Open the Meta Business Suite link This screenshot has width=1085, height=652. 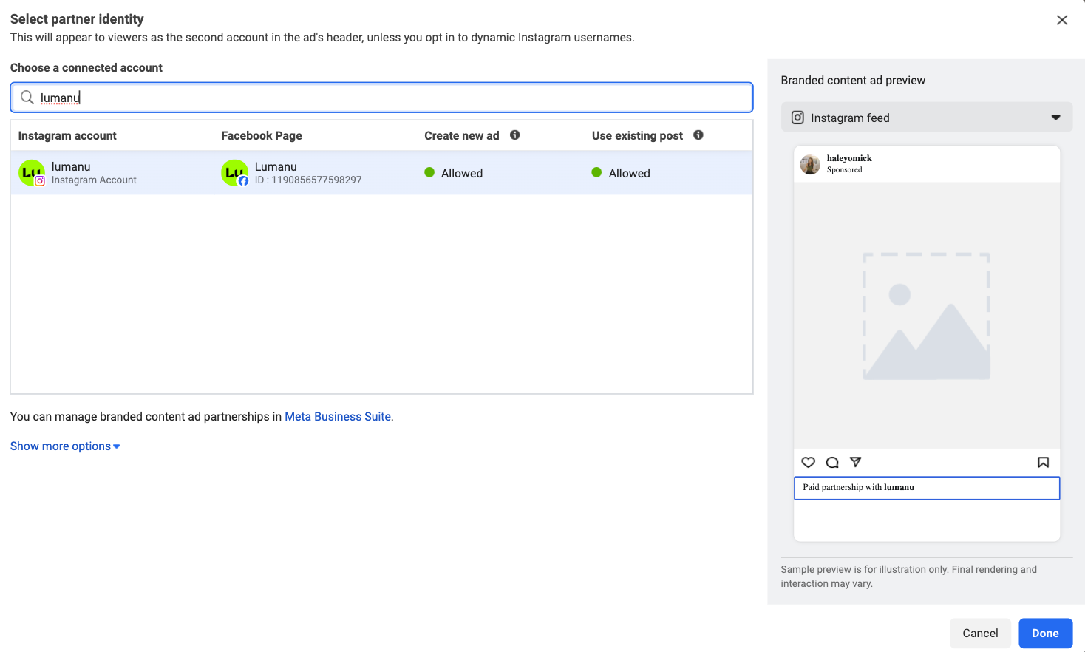[x=338, y=417]
